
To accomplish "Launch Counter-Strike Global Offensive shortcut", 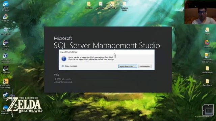I will coord(6,84).
